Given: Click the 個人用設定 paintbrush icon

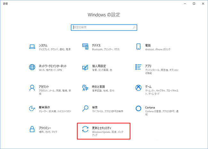Looking at the screenshot, I should point(85,67).
